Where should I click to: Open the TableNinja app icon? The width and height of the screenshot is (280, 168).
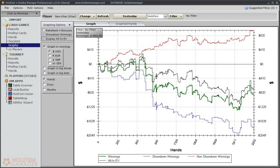[x=10, y=98]
